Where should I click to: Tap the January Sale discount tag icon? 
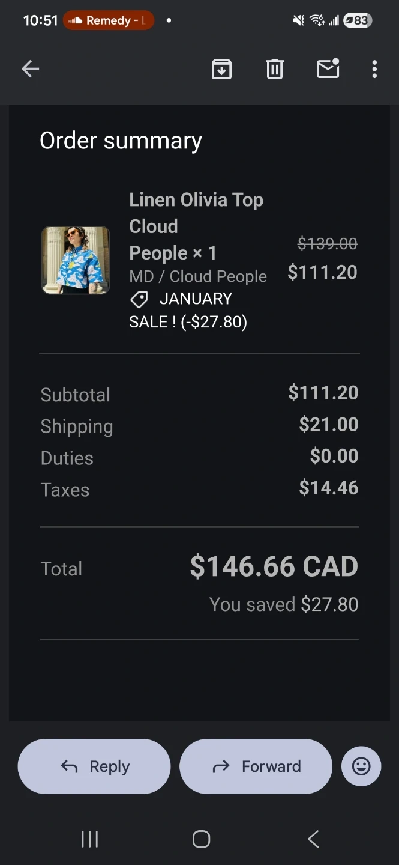139,299
